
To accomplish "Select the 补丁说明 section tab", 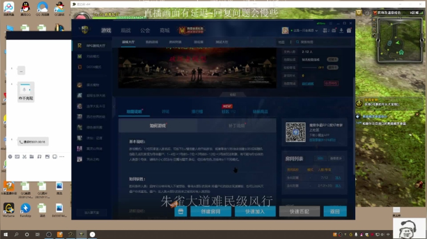I will coord(237,126).
